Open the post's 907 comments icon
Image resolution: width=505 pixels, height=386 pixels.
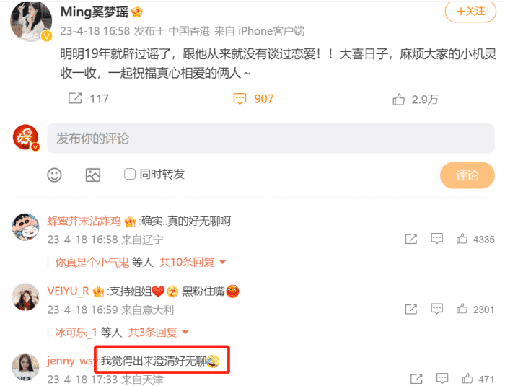coord(240,99)
